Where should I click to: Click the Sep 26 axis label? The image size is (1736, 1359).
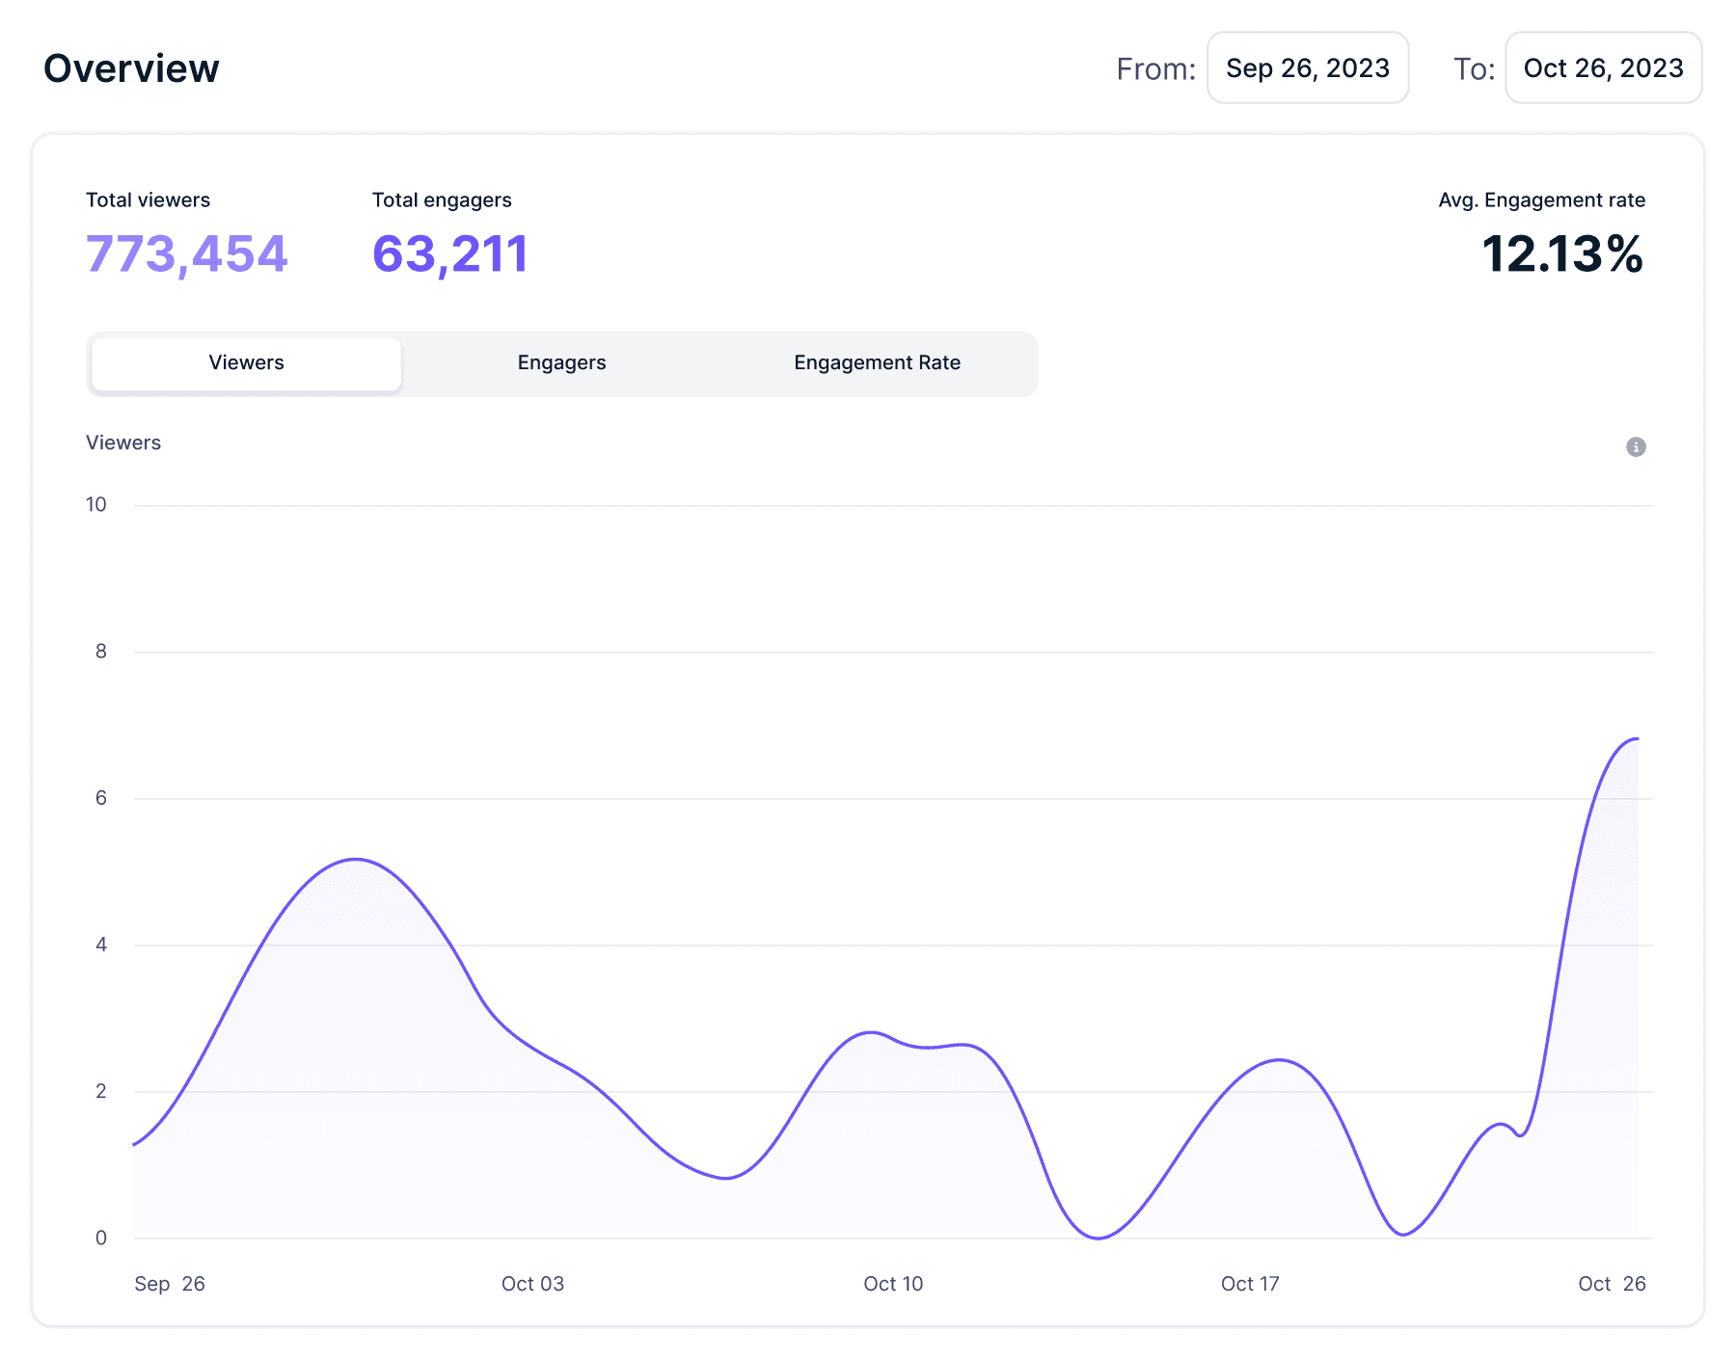click(170, 1284)
